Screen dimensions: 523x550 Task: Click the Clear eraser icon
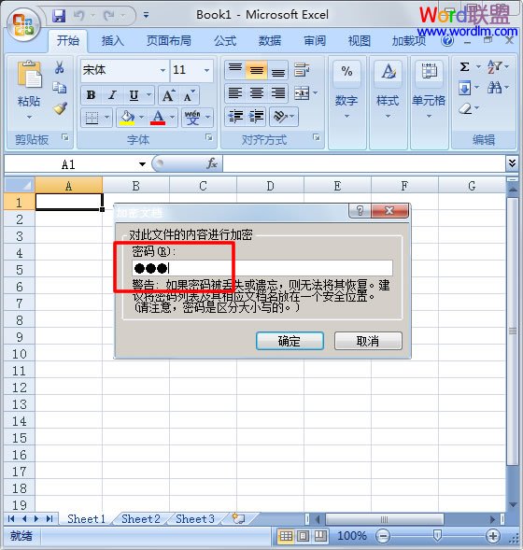465,108
